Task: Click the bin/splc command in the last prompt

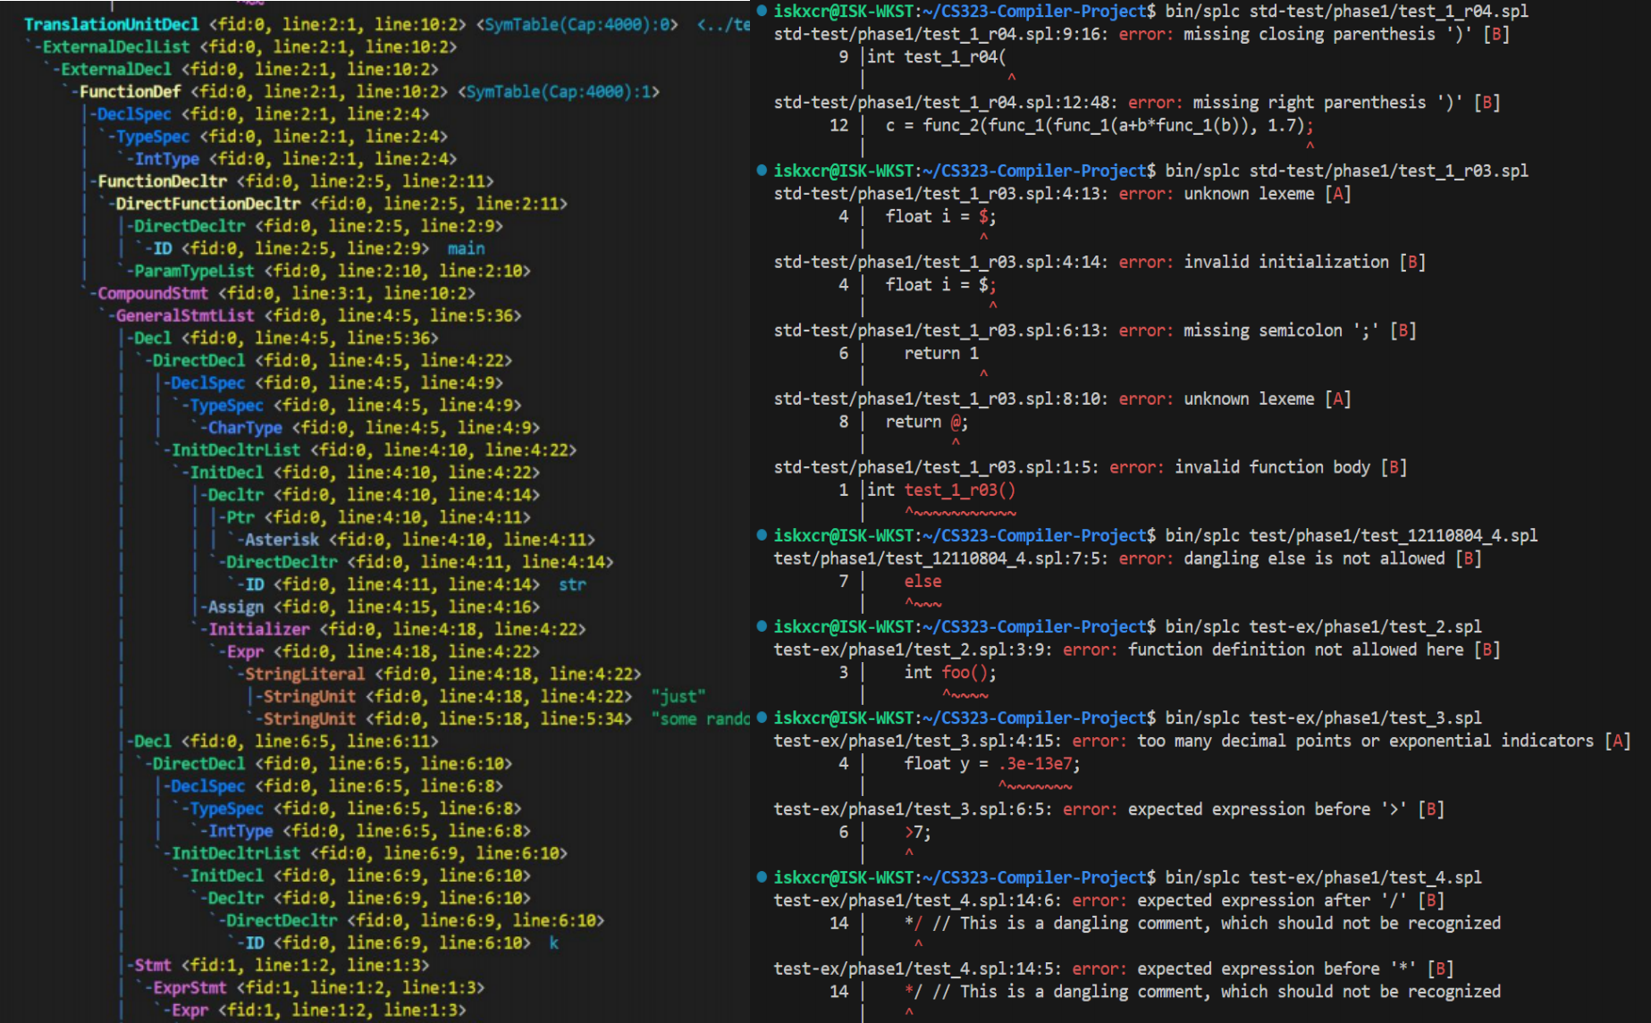Action: [x=1204, y=877]
